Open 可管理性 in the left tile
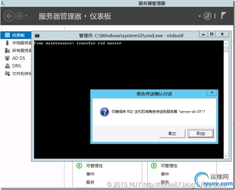This screenshot has width=235, height=190. (x=94, y=166)
